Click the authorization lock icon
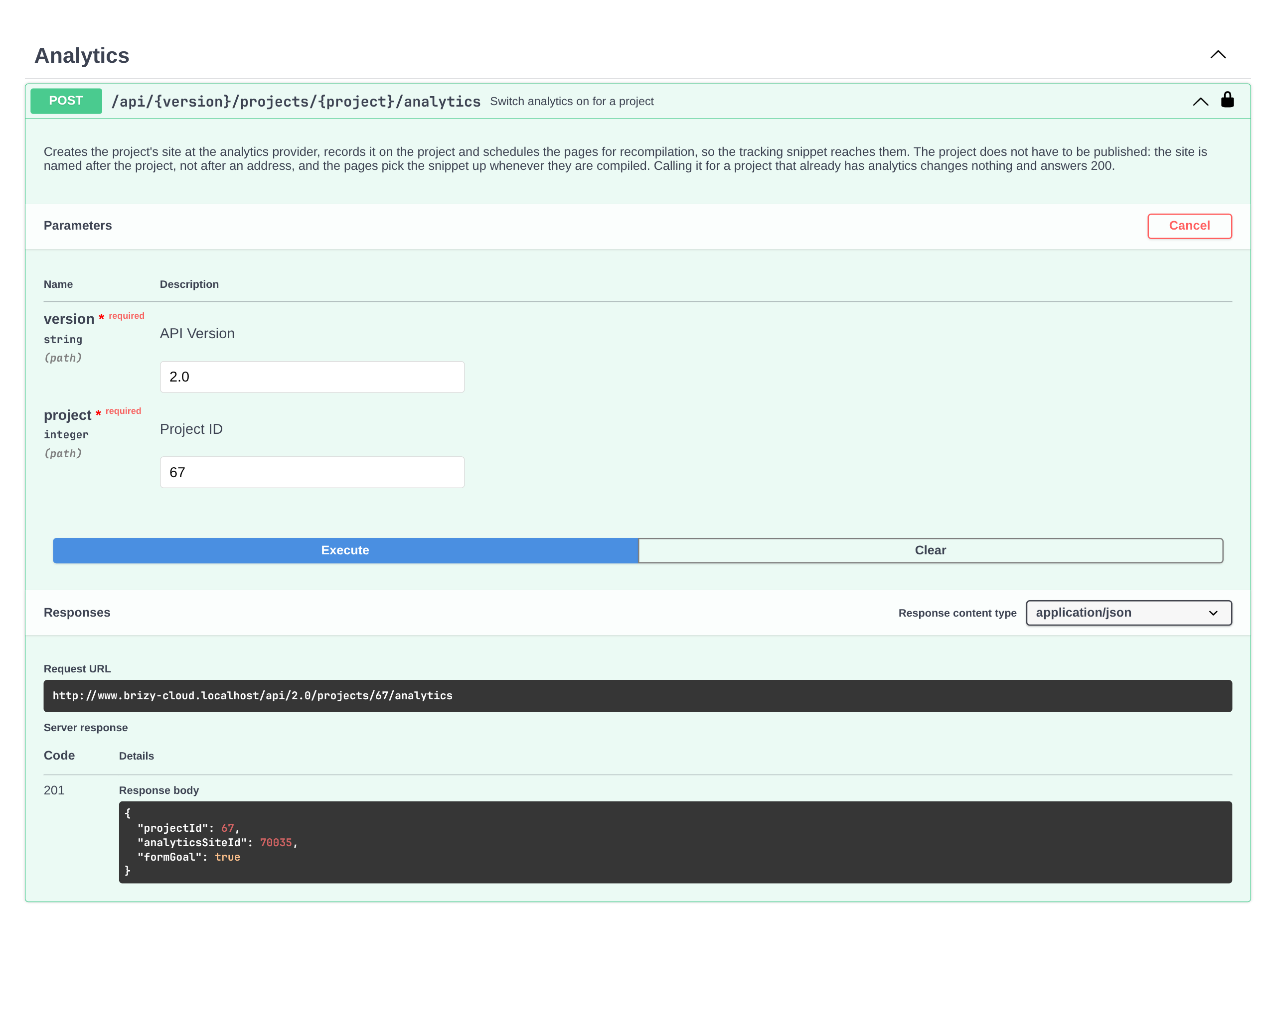This screenshot has width=1261, height=1030. pyautogui.click(x=1227, y=100)
